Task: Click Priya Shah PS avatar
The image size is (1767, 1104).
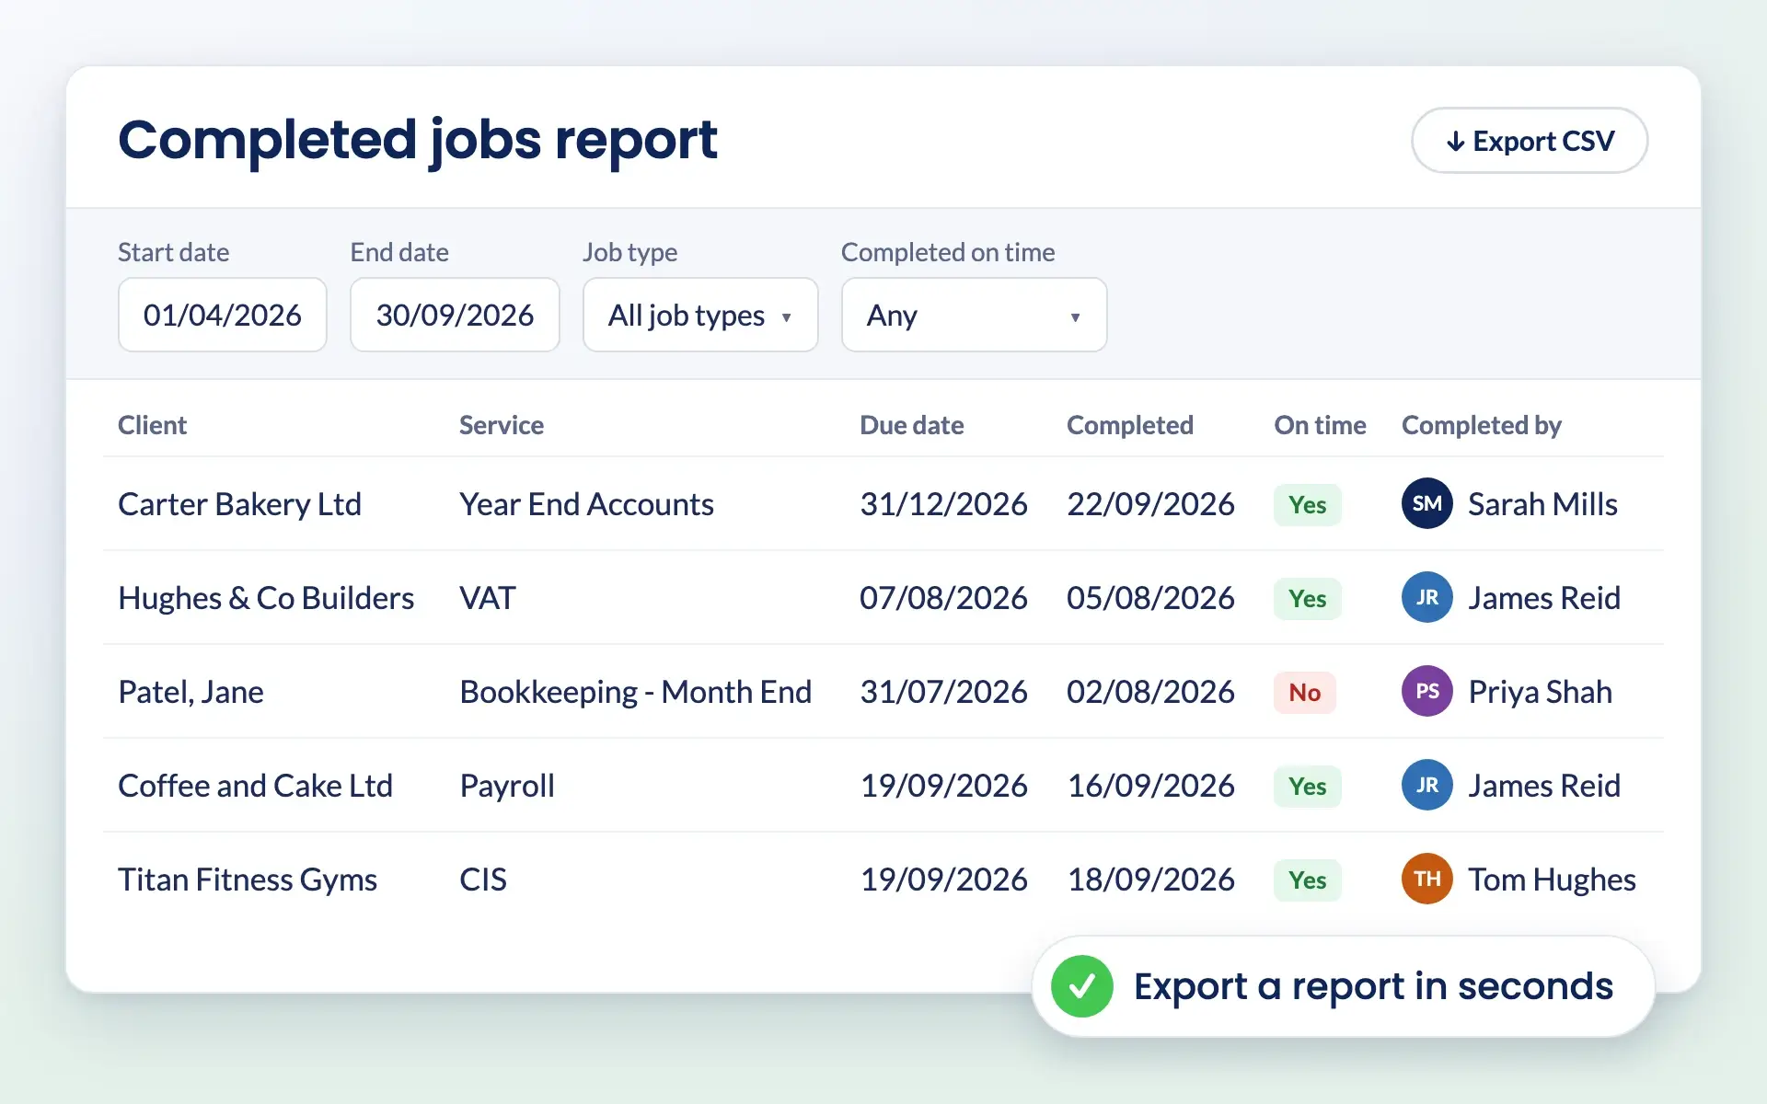Action: [x=1427, y=691]
